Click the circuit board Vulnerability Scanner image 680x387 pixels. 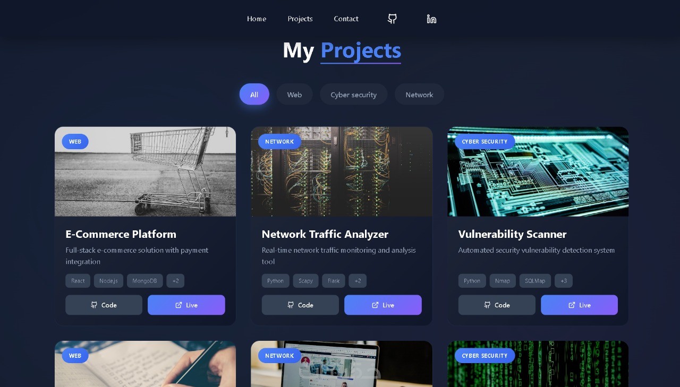pyautogui.click(x=538, y=171)
